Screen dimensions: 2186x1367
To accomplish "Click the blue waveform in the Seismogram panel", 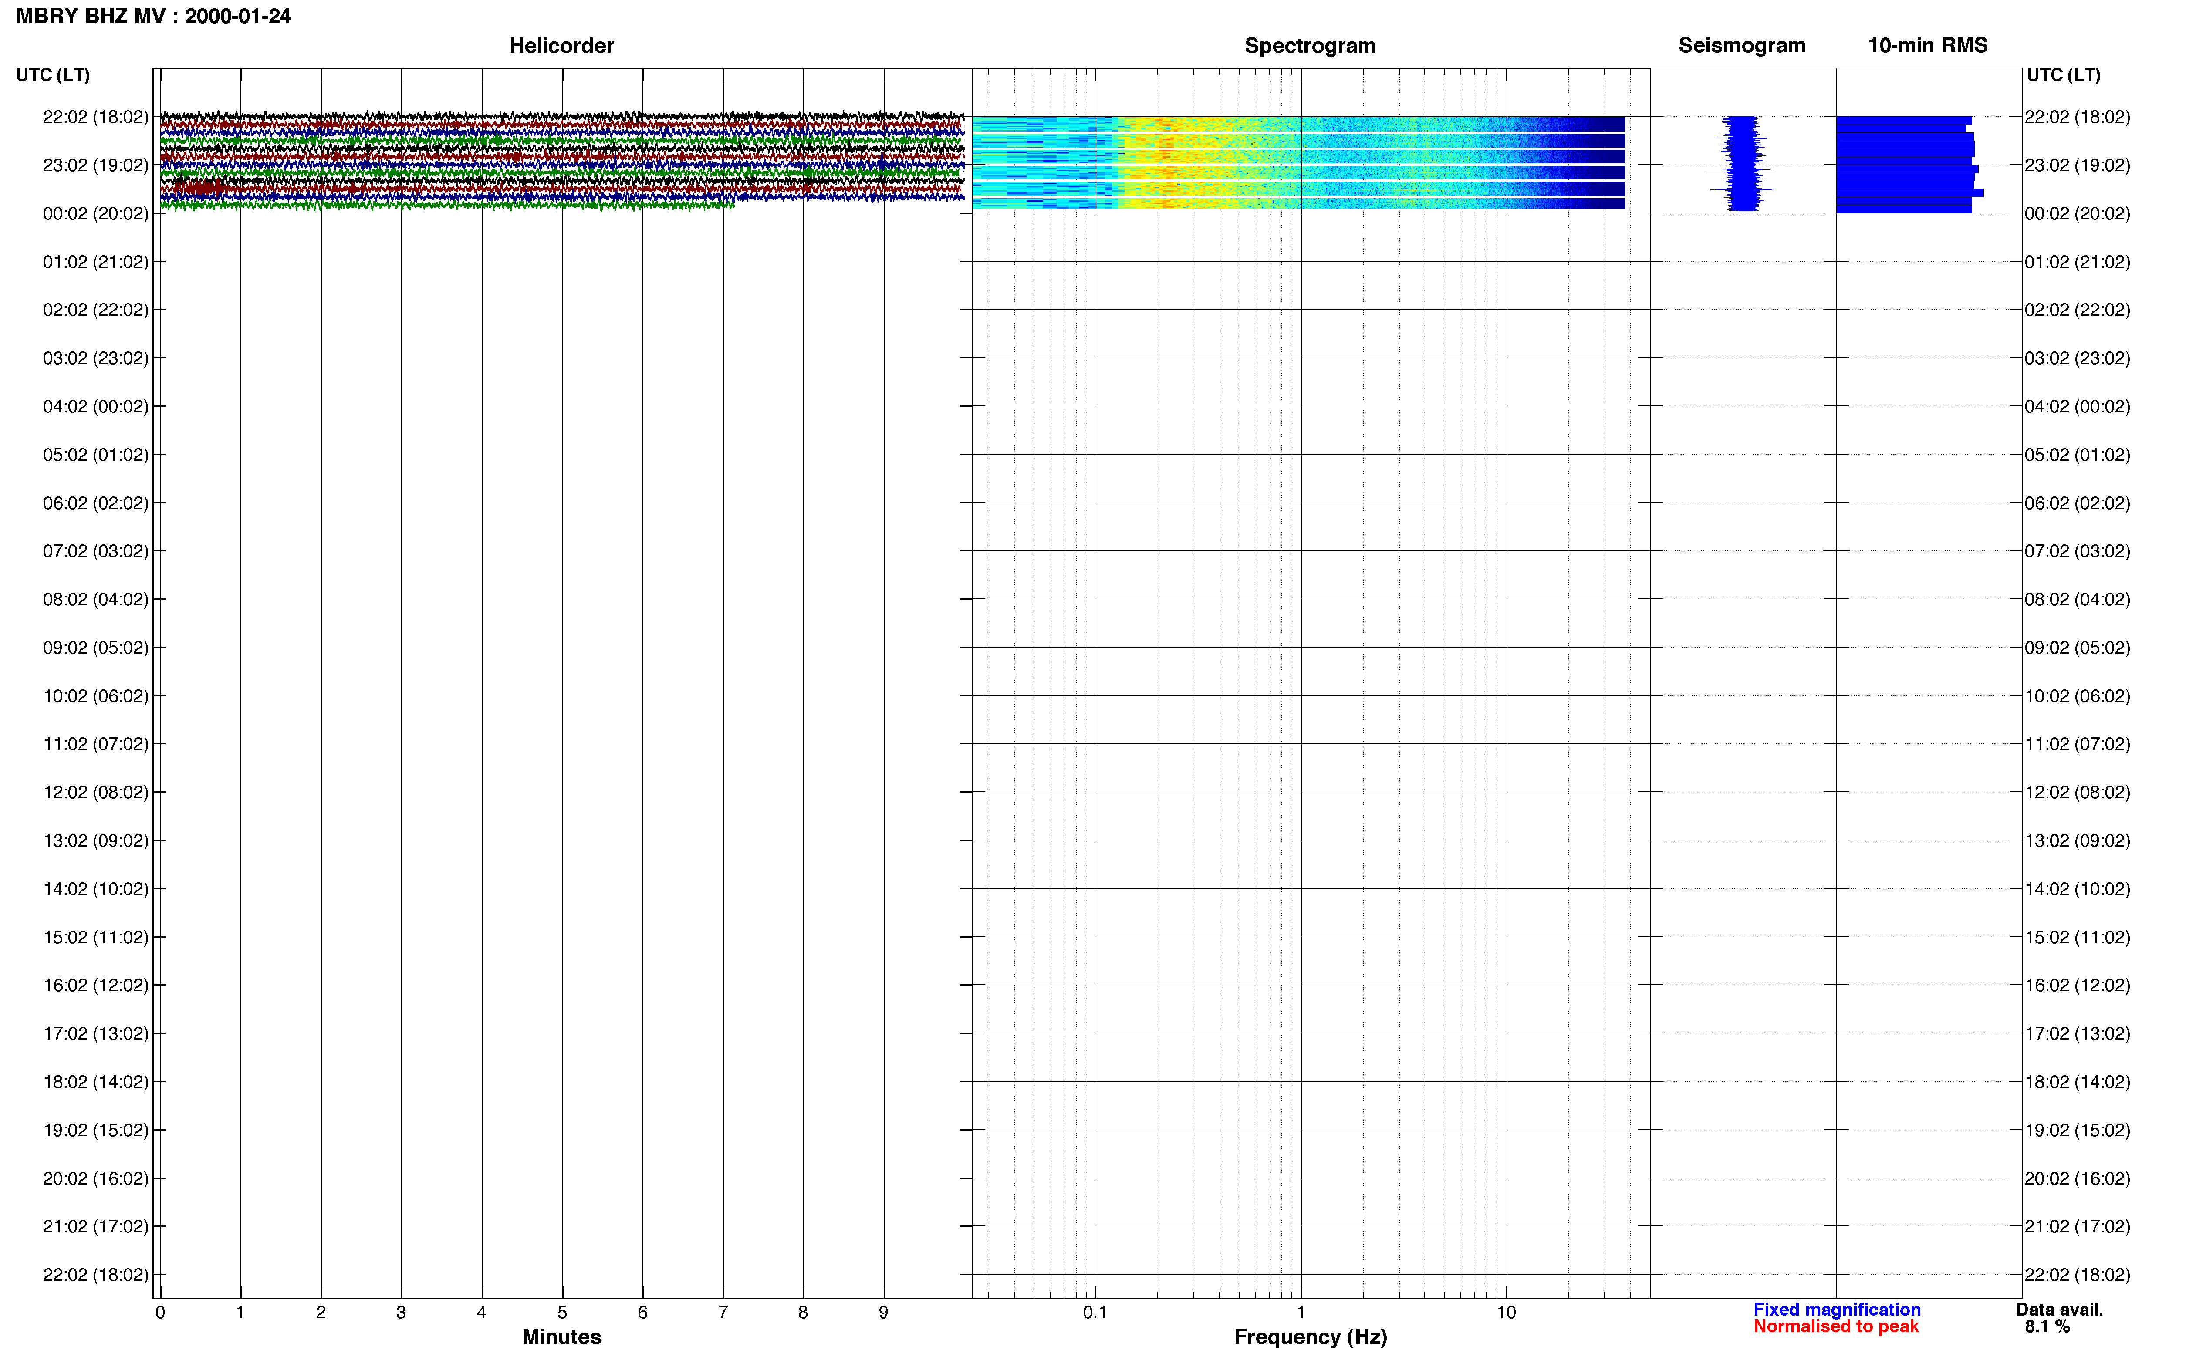I will (1741, 164).
